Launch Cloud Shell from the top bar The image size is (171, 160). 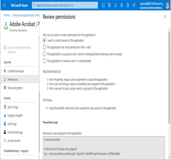[x=103, y=5]
